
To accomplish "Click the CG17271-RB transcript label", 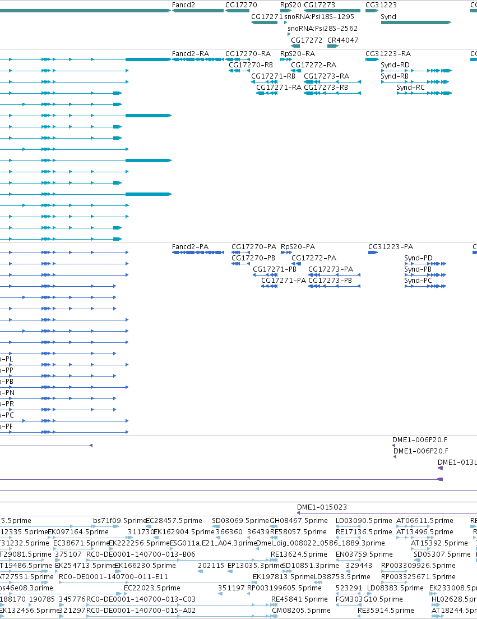I will 273,76.
